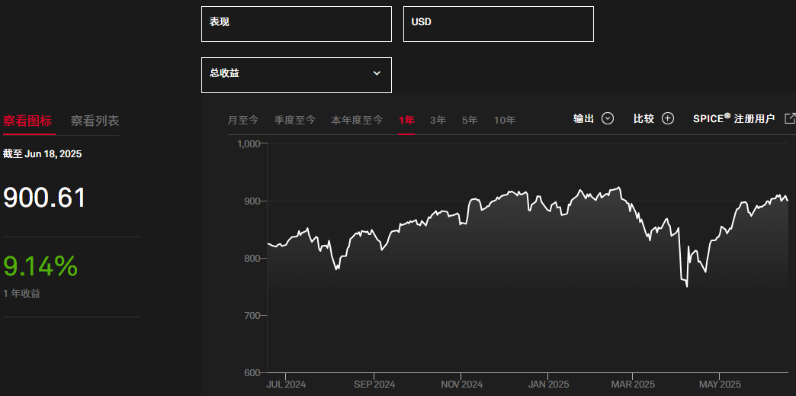Click the JUL 2024 axis label
This screenshot has width=796, height=396.
286,385
